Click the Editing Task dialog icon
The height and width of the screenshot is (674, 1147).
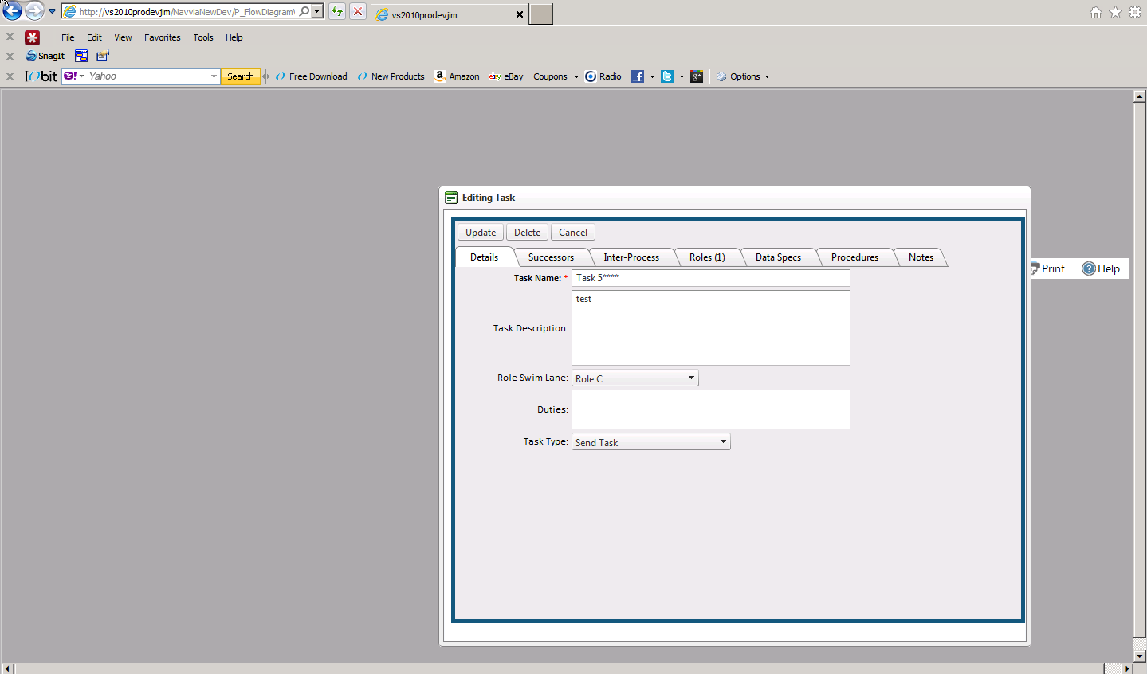(x=451, y=198)
